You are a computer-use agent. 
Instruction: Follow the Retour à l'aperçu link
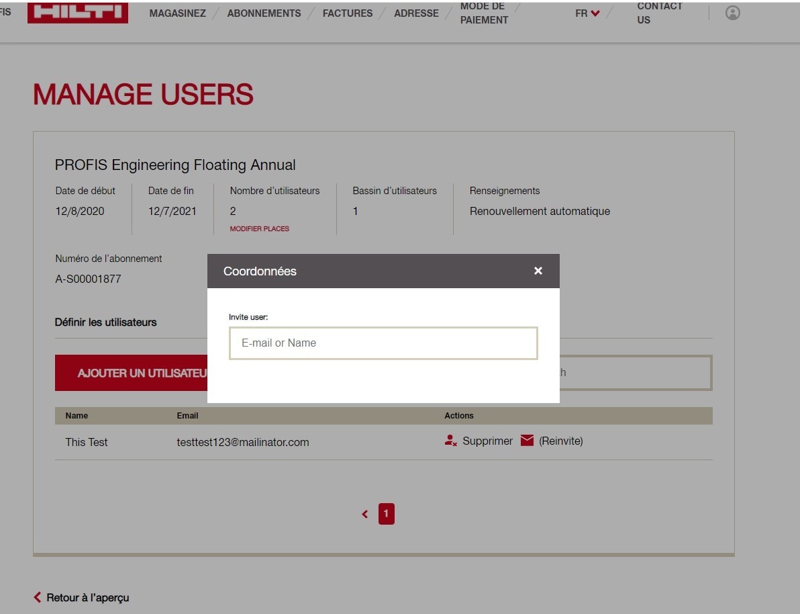[87, 597]
